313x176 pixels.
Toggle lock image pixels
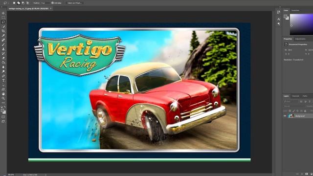293,111
